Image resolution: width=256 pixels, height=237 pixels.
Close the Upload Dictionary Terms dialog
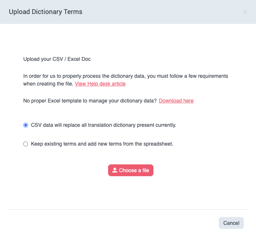click(x=245, y=12)
